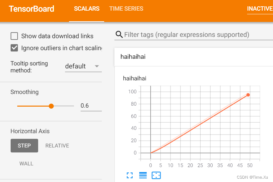Toggle y-axis log scale icon

143,175
